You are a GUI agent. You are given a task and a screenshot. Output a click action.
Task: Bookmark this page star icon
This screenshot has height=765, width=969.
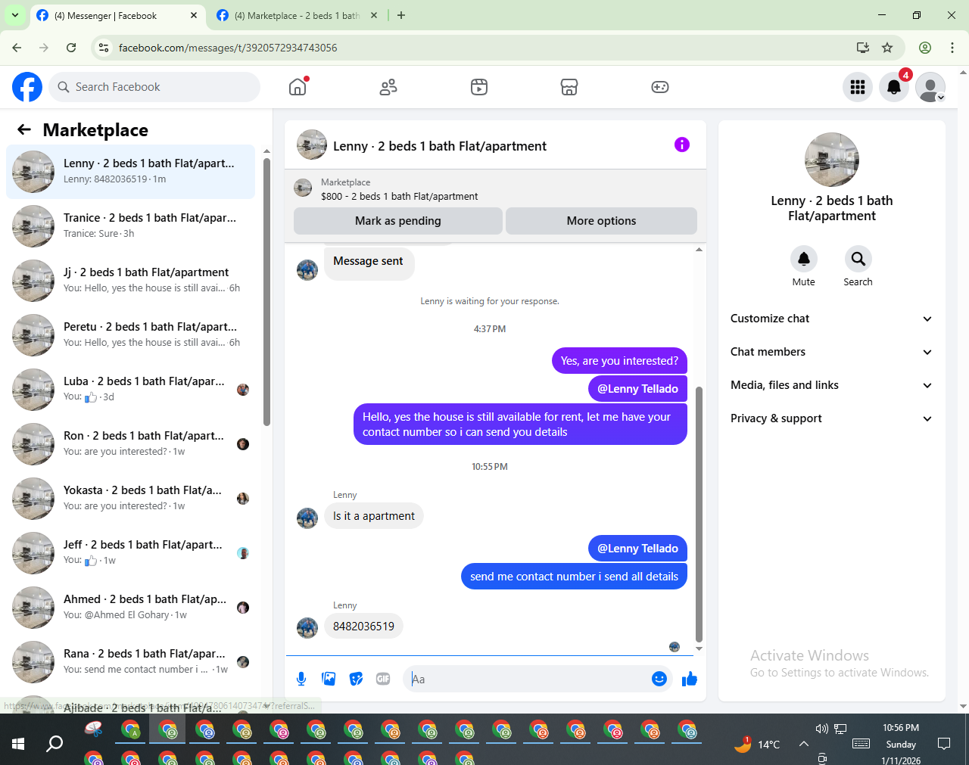point(887,48)
